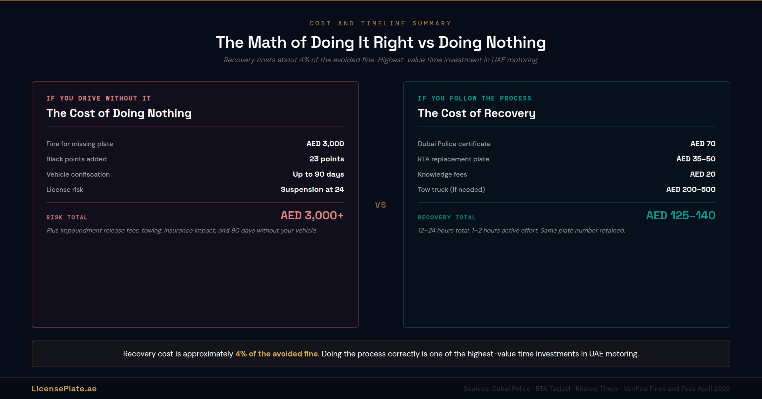Click the main headline about Doing It Right
The image size is (762, 399).
click(381, 42)
